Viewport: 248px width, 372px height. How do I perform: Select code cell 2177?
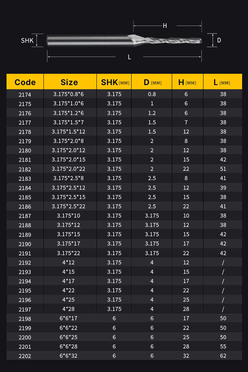tap(25, 122)
